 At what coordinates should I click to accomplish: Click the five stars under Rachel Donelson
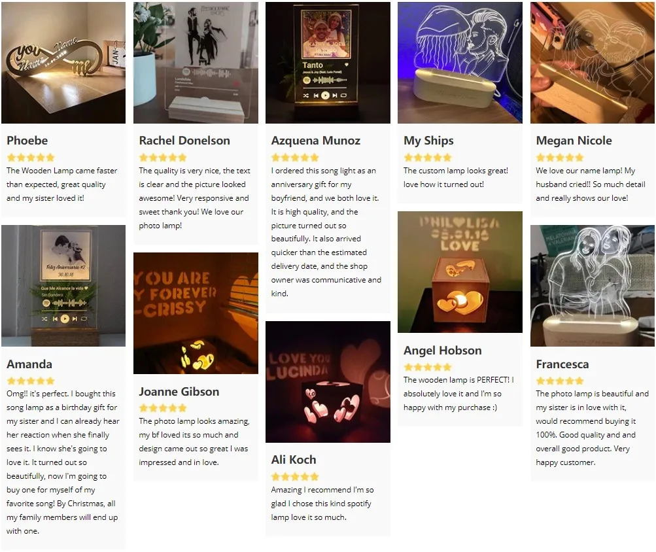coord(163,158)
